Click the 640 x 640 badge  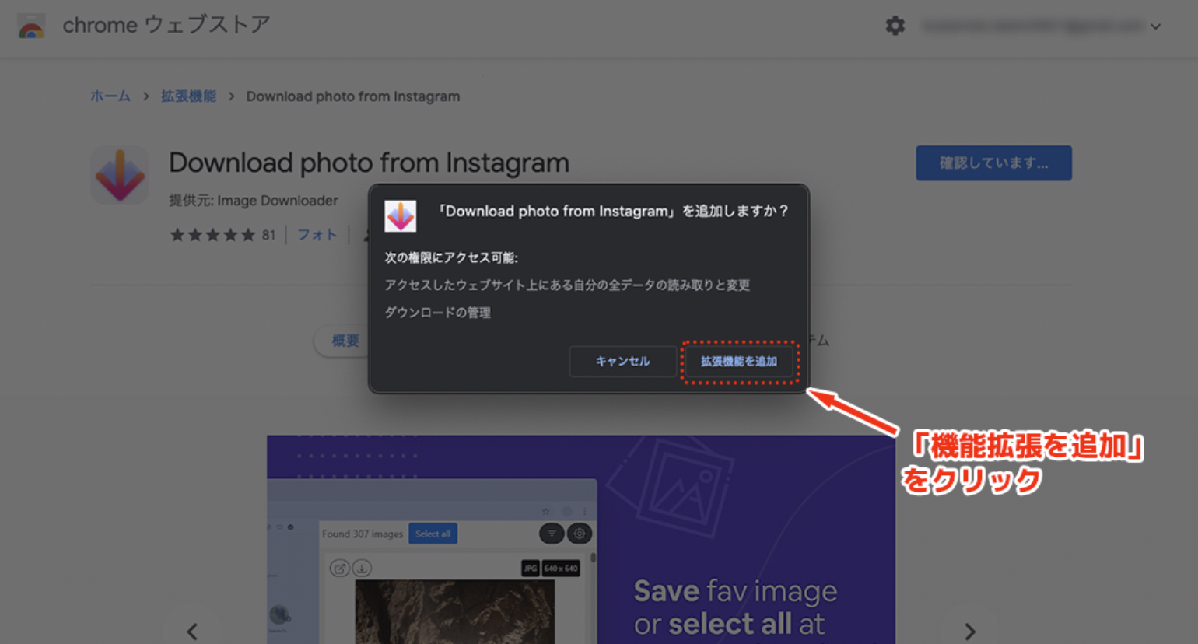point(561,569)
